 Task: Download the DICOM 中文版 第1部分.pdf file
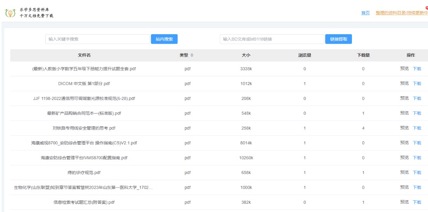tap(417, 84)
